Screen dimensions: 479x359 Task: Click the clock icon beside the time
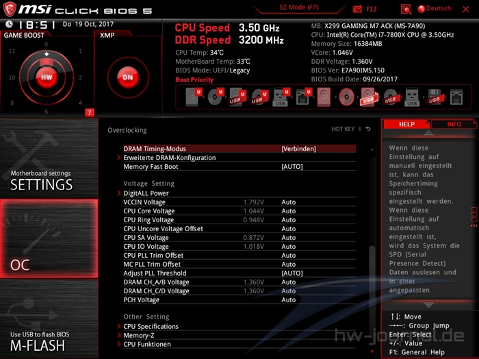(x=10, y=24)
